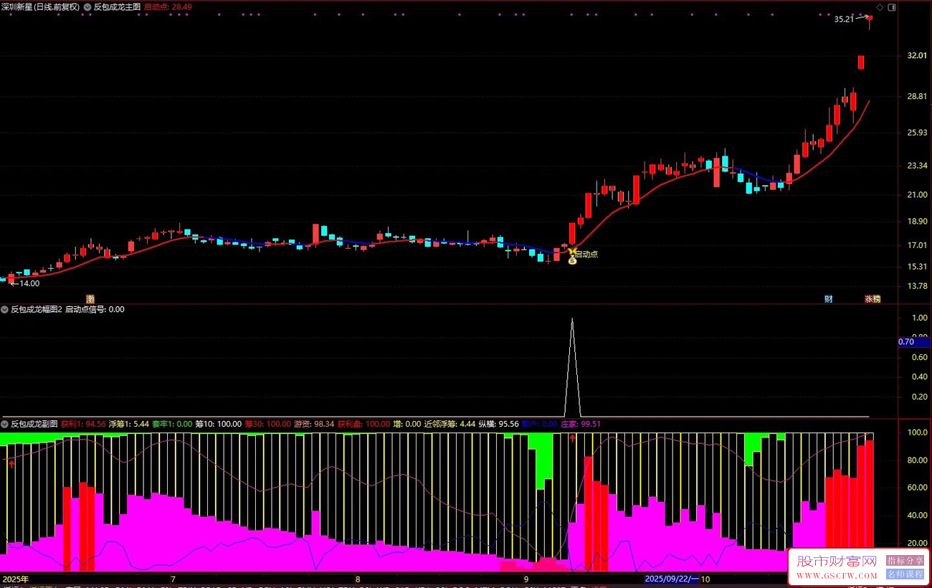This screenshot has width=932, height=588.
Task: Click the 增: 0.00 readout
Action: 407,424
